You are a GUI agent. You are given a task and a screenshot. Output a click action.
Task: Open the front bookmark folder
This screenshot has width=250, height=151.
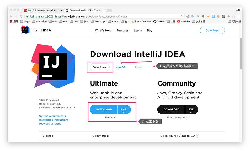tap(63, 21)
